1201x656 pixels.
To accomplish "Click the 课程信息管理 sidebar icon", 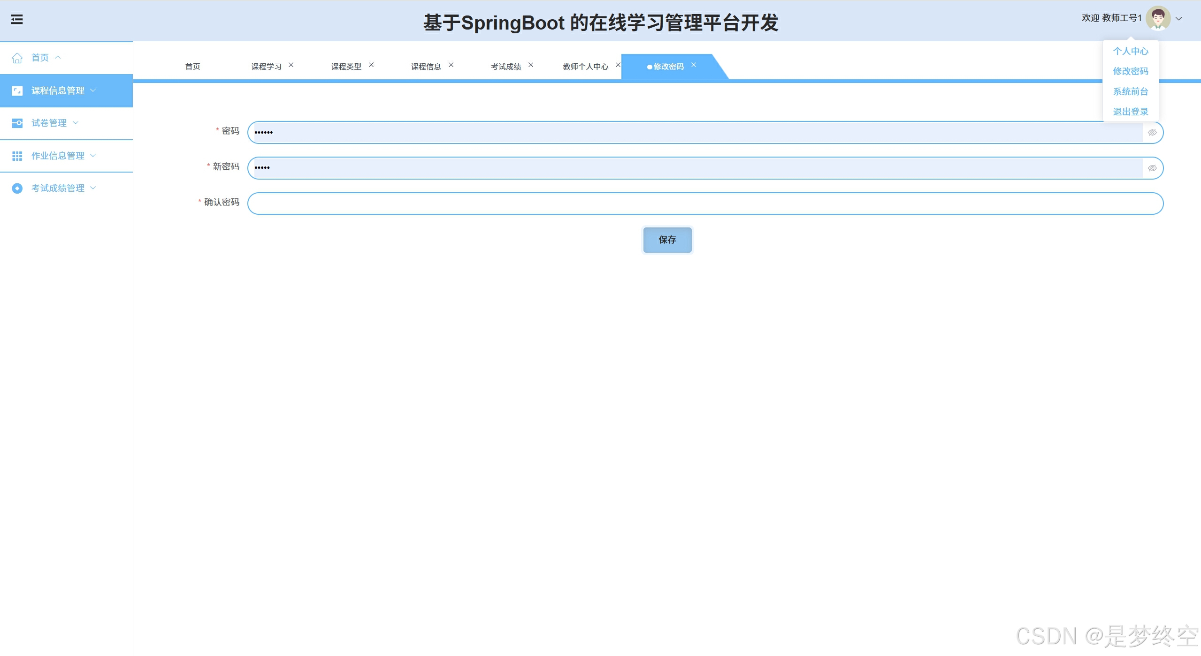I will (17, 90).
